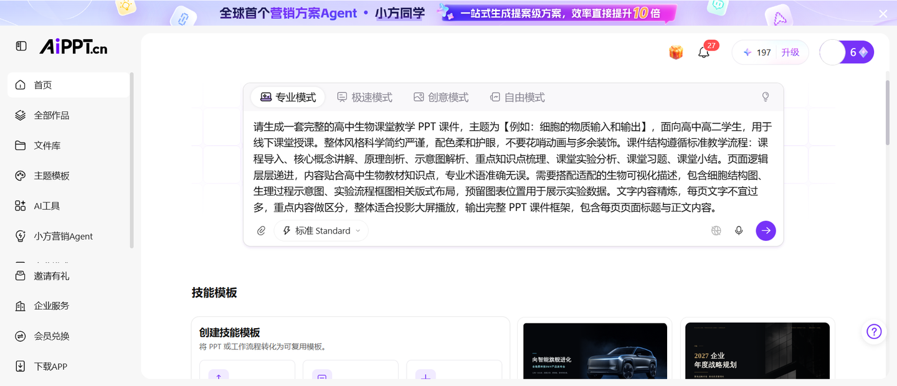
Task: Attach a file with paperclip icon
Action: (x=262, y=231)
